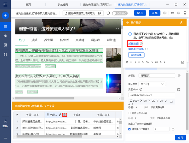
Task: Click the 元素XPath input field
Action: click(152, 95)
